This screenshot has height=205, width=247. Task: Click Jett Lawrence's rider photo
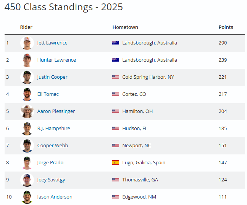pyautogui.click(x=27, y=43)
